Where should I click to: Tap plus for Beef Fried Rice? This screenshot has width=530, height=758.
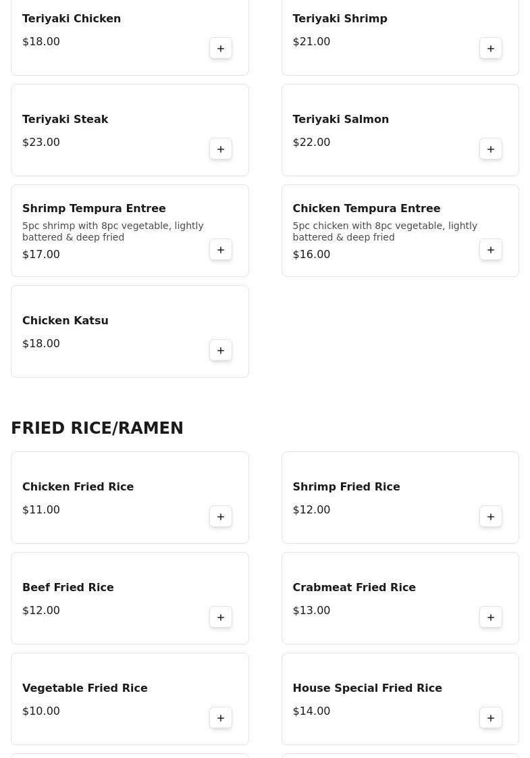[x=221, y=617]
